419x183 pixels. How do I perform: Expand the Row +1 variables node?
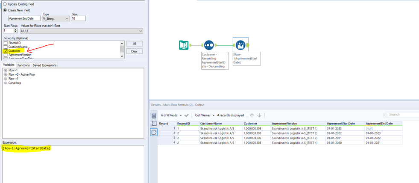pos(6,79)
